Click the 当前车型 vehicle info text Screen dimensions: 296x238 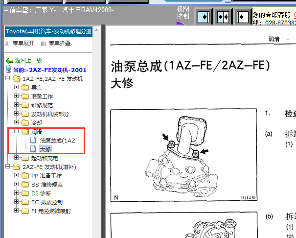59,10
